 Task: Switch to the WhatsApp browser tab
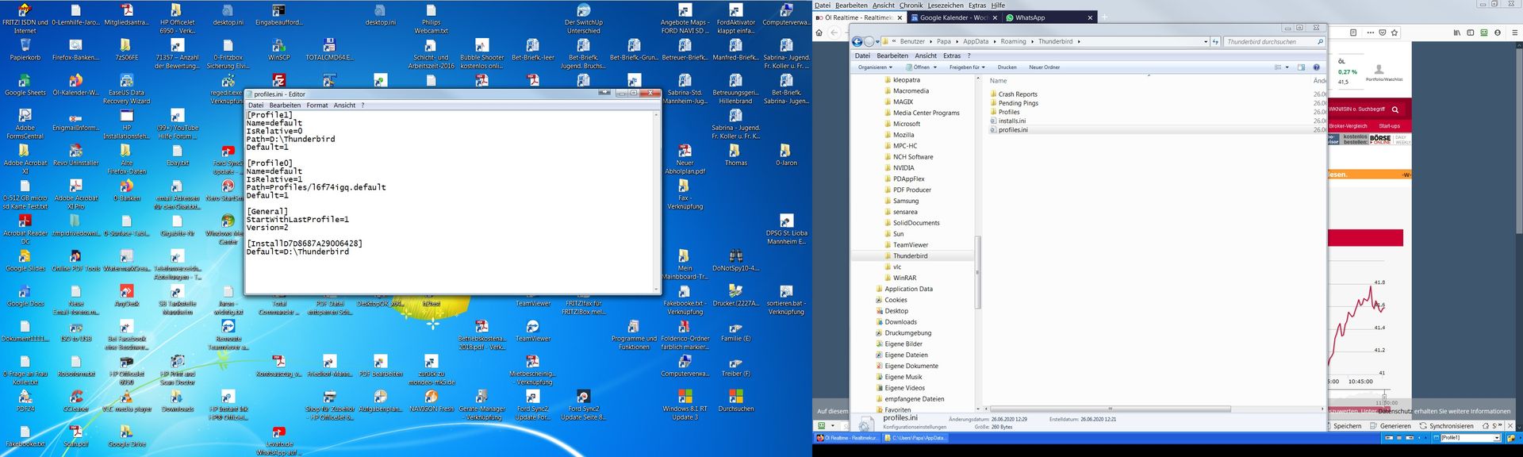1030,17
